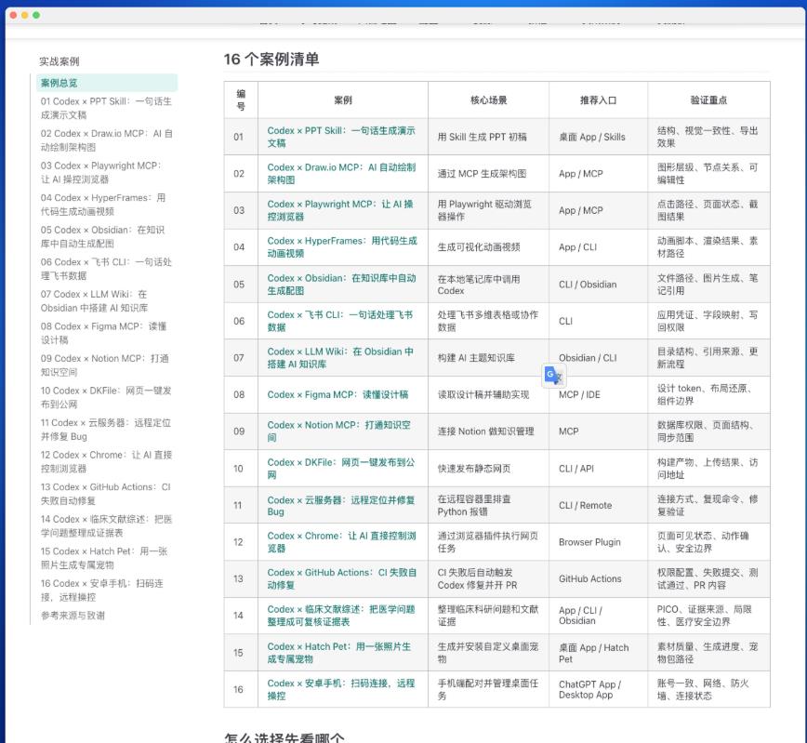807x743 pixels.
Task: Follow table link Codex × 飞书 CLI：一句话处理飞书数据
Action: click(x=339, y=321)
